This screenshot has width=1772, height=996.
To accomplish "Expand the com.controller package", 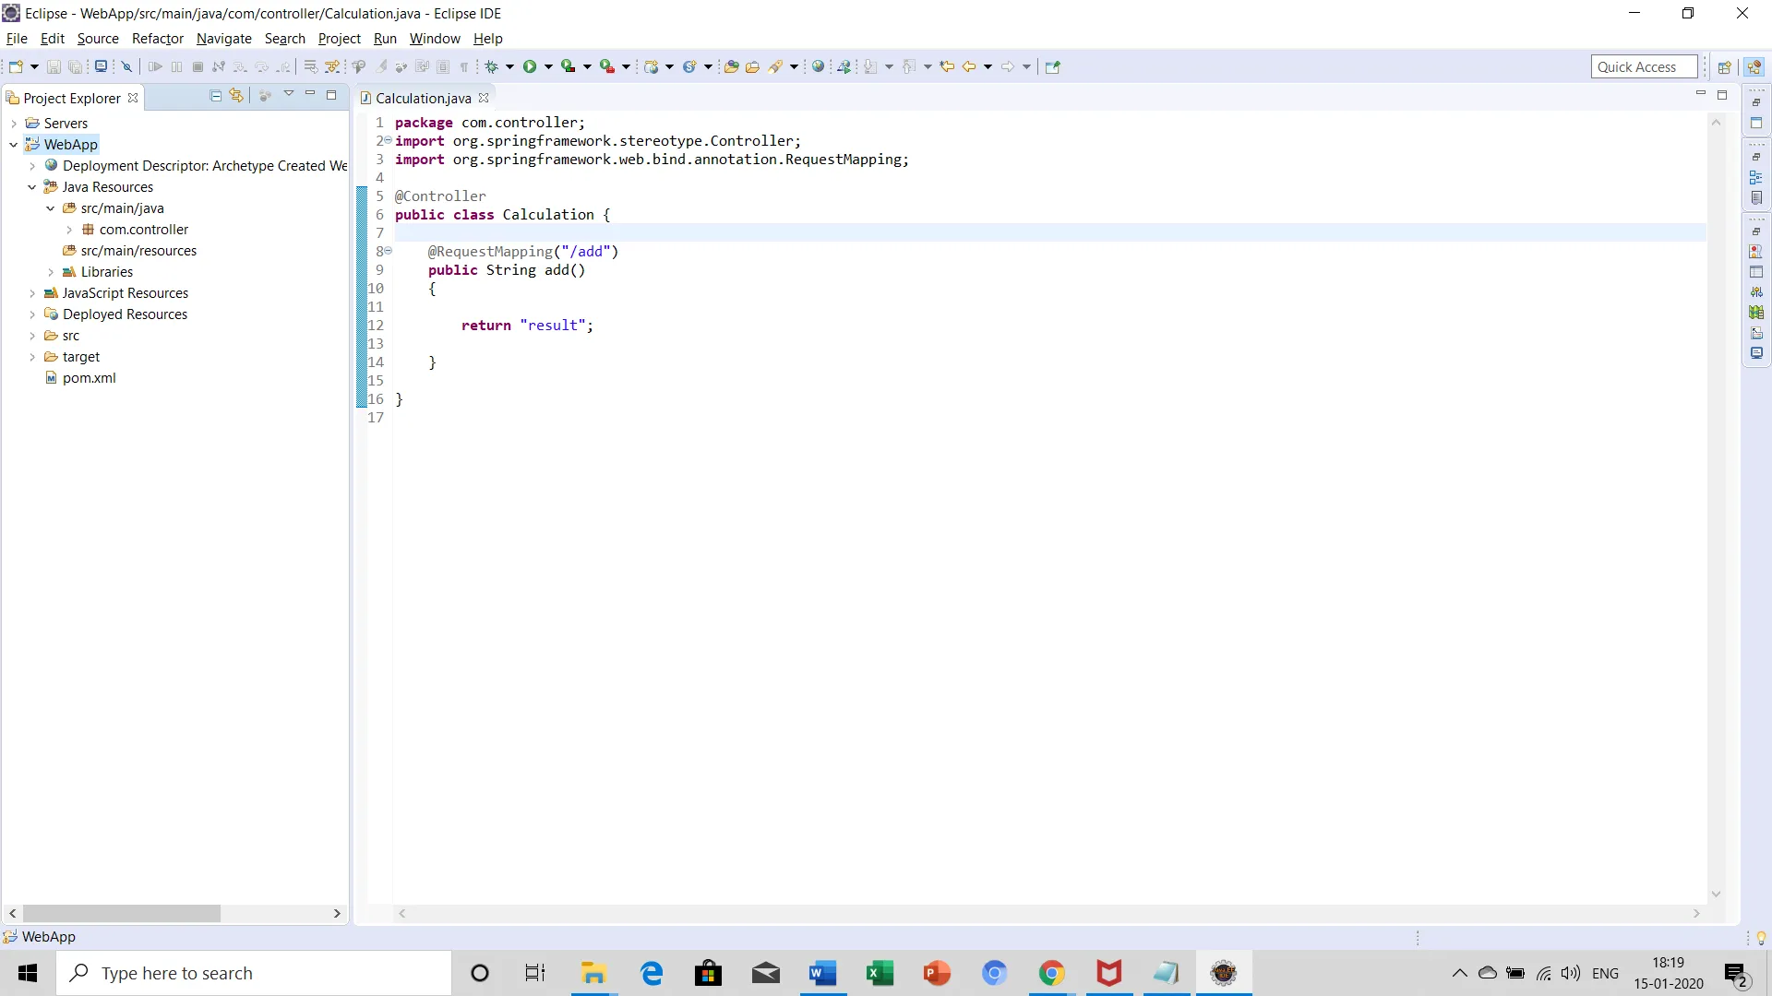I will (x=69, y=230).
